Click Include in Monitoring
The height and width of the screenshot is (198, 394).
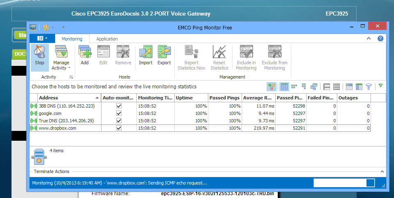click(x=246, y=58)
